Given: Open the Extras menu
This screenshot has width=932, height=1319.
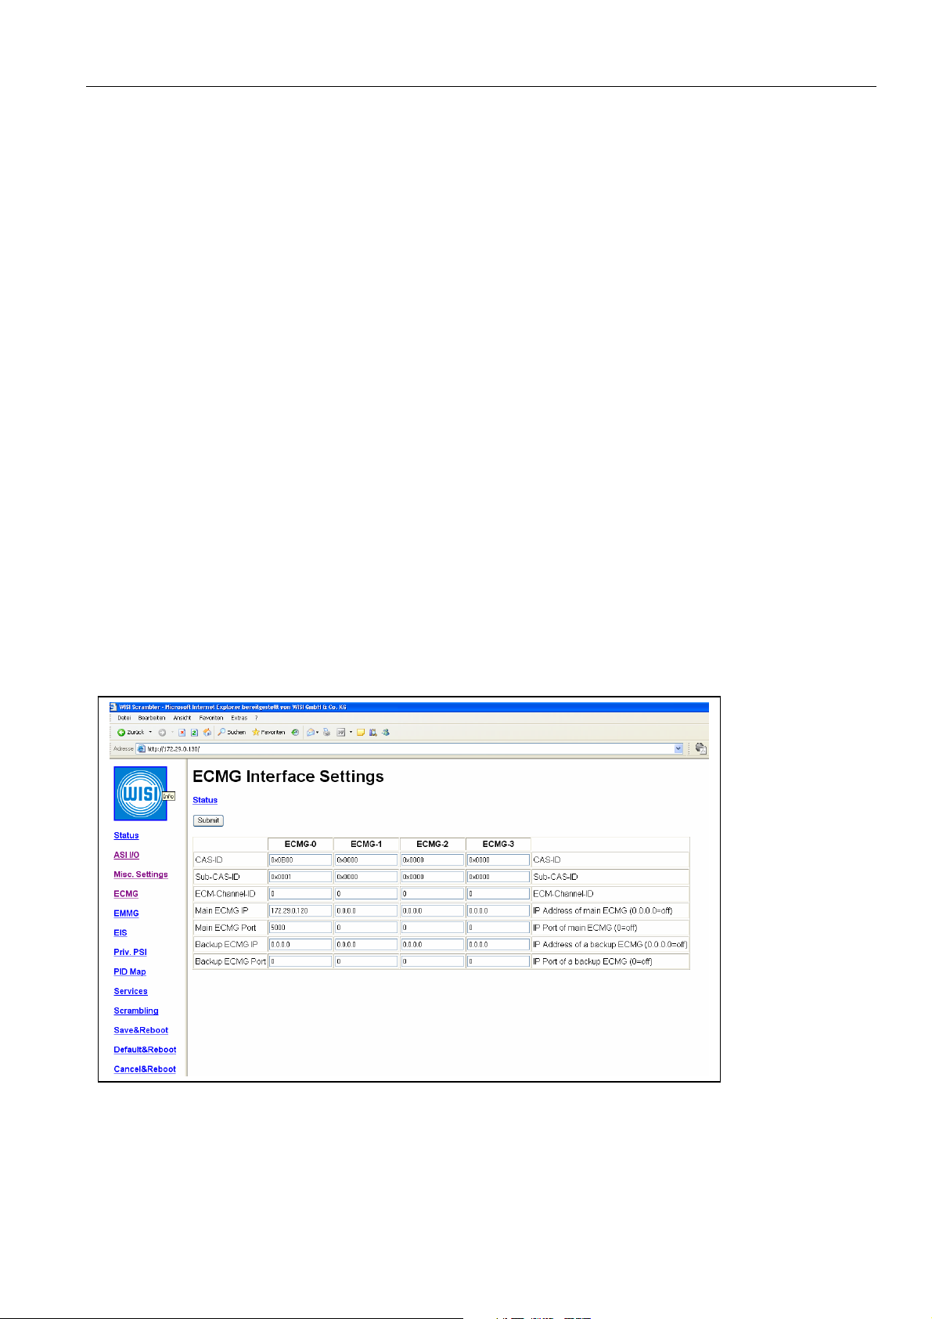Looking at the screenshot, I should 239,718.
